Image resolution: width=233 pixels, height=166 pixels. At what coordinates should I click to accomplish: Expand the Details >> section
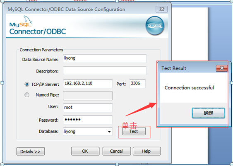tap(31, 152)
